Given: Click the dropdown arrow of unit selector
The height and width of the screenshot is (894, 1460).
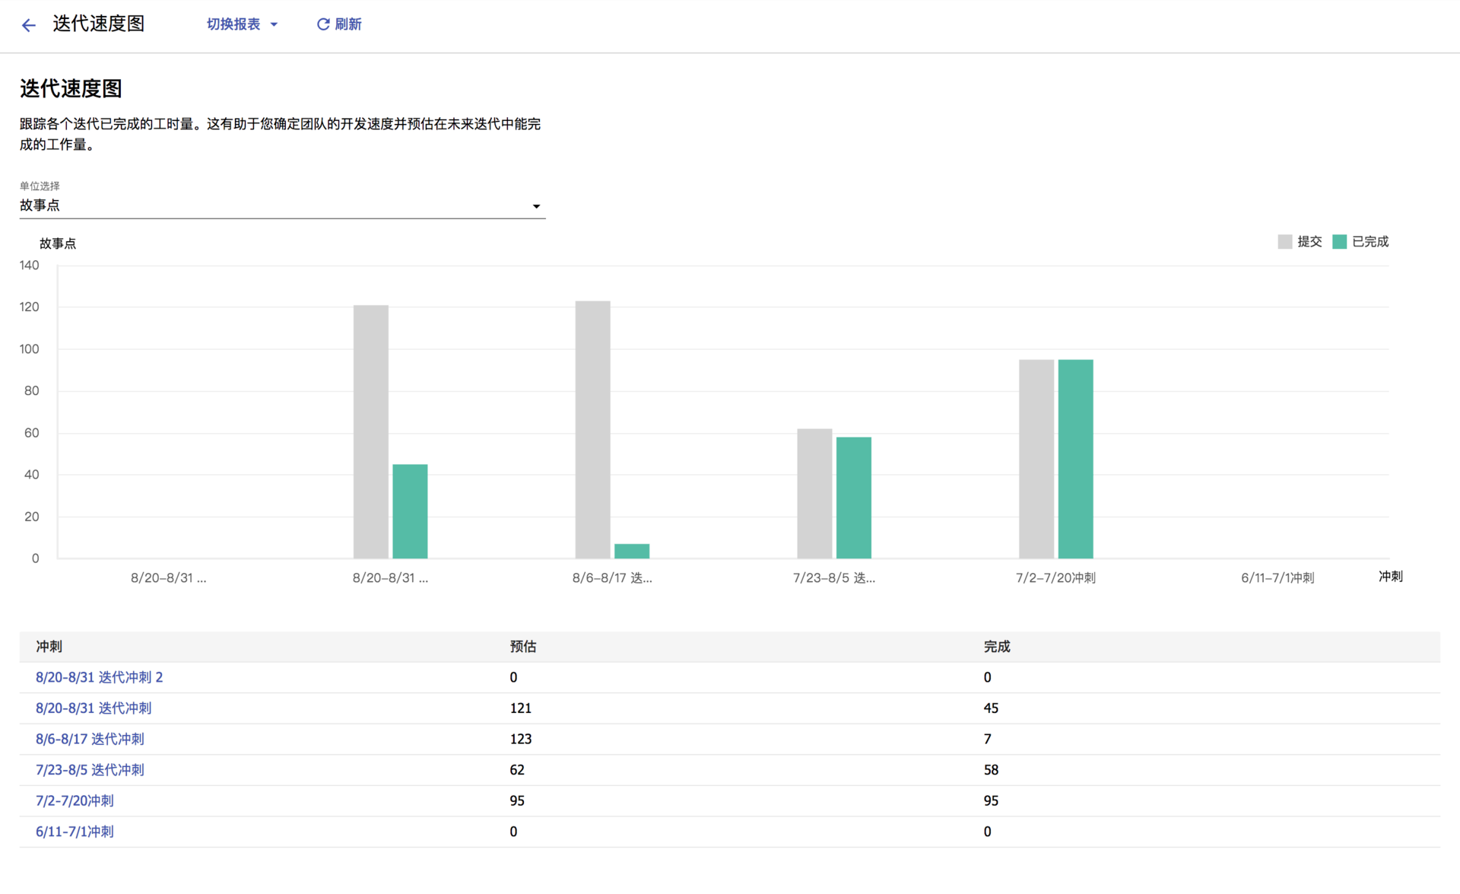Looking at the screenshot, I should [x=536, y=206].
